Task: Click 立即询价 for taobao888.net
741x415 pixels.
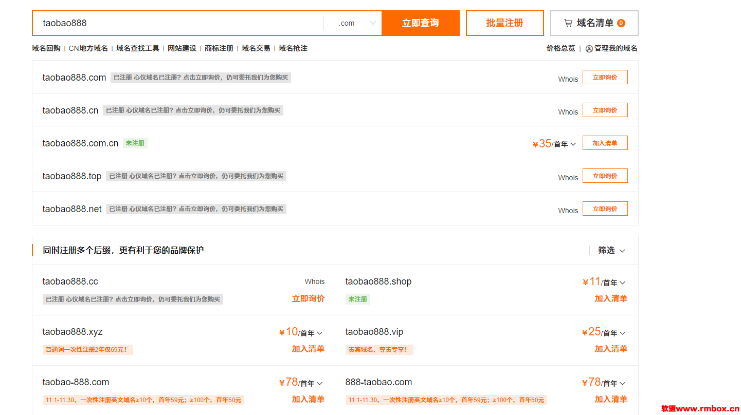Action: (605, 209)
